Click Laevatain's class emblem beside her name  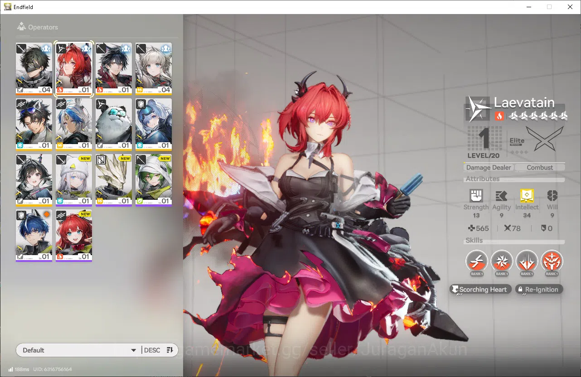tap(478, 109)
